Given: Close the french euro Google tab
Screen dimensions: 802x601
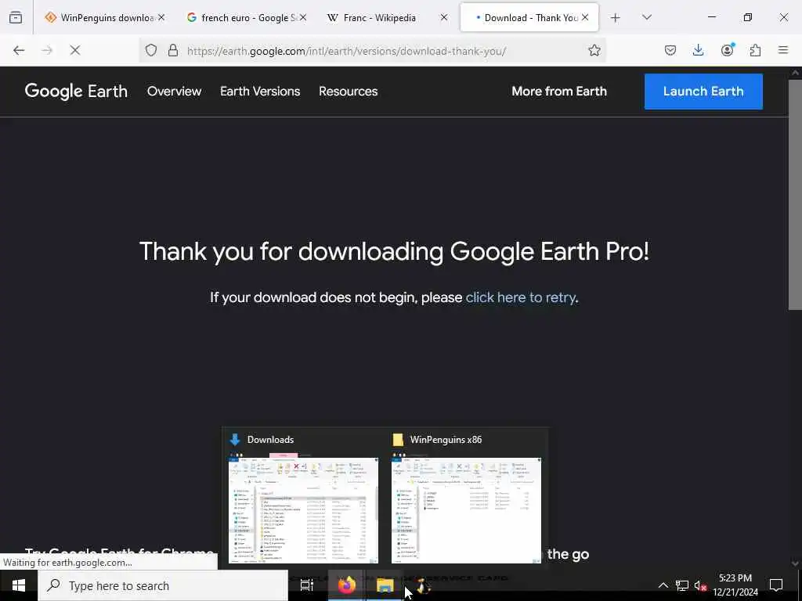Looking at the screenshot, I should (x=303, y=17).
